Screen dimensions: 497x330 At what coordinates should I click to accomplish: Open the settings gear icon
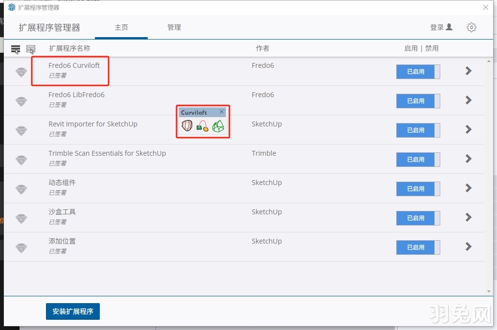tap(472, 27)
